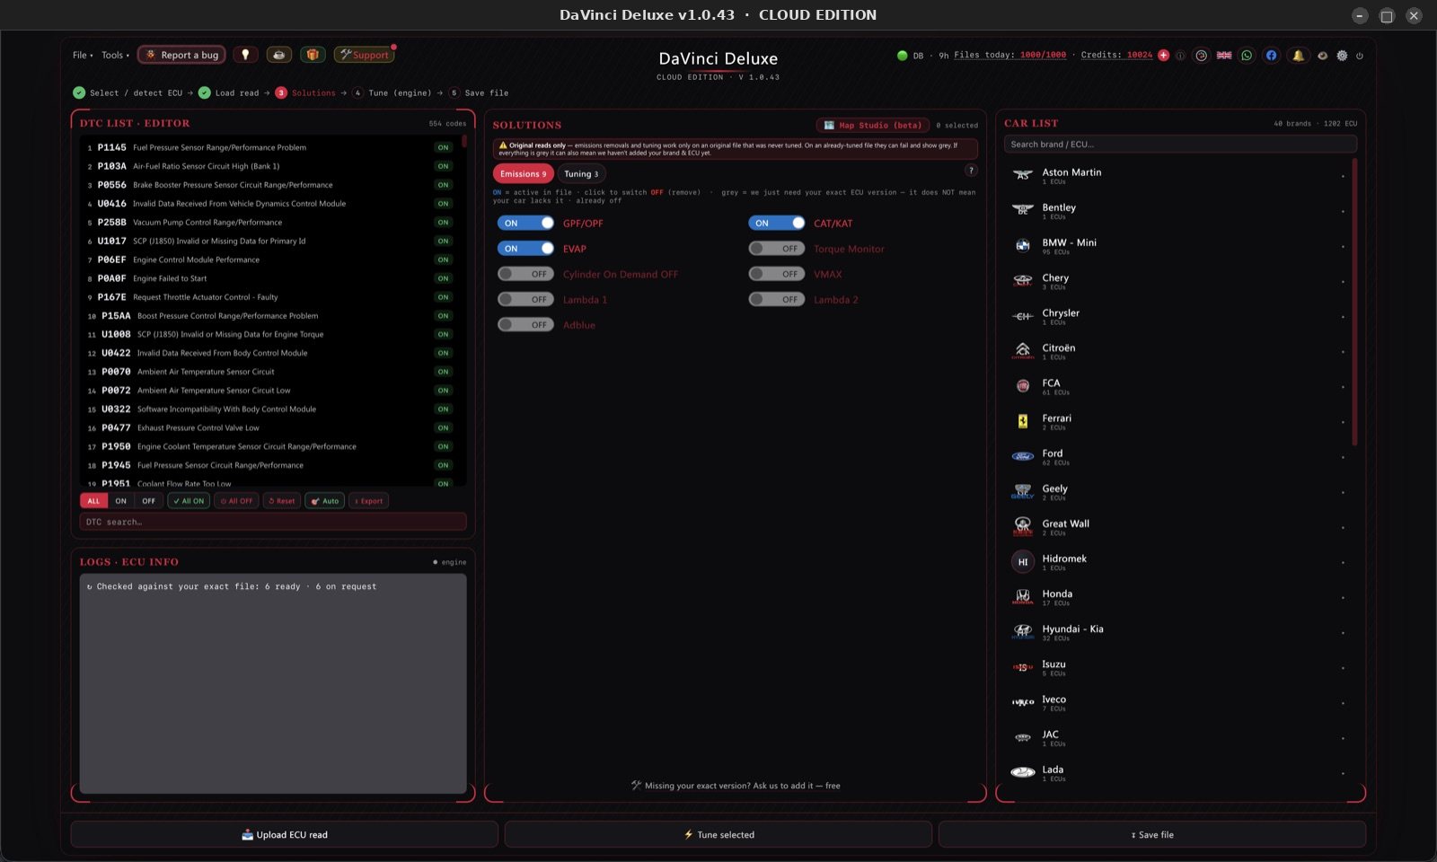Focus the DTC search field
This screenshot has height=862, width=1437.
273,522
